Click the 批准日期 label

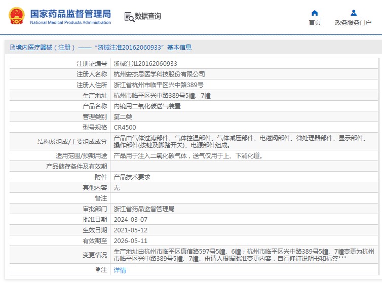[95, 220]
